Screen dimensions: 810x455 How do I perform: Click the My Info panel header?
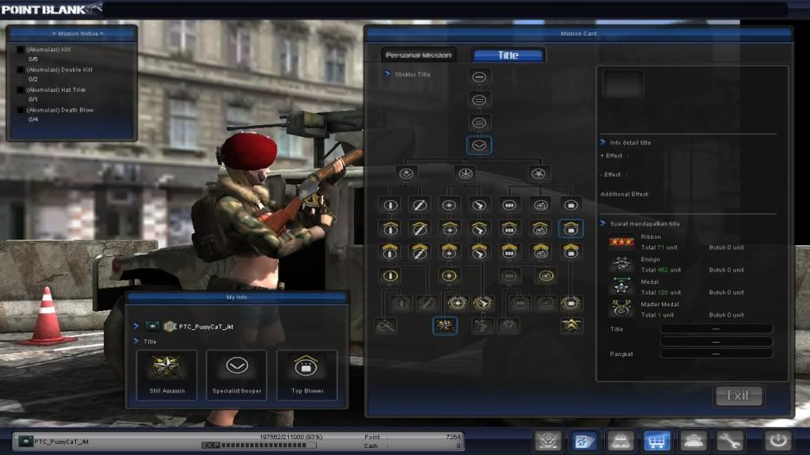tap(237, 298)
